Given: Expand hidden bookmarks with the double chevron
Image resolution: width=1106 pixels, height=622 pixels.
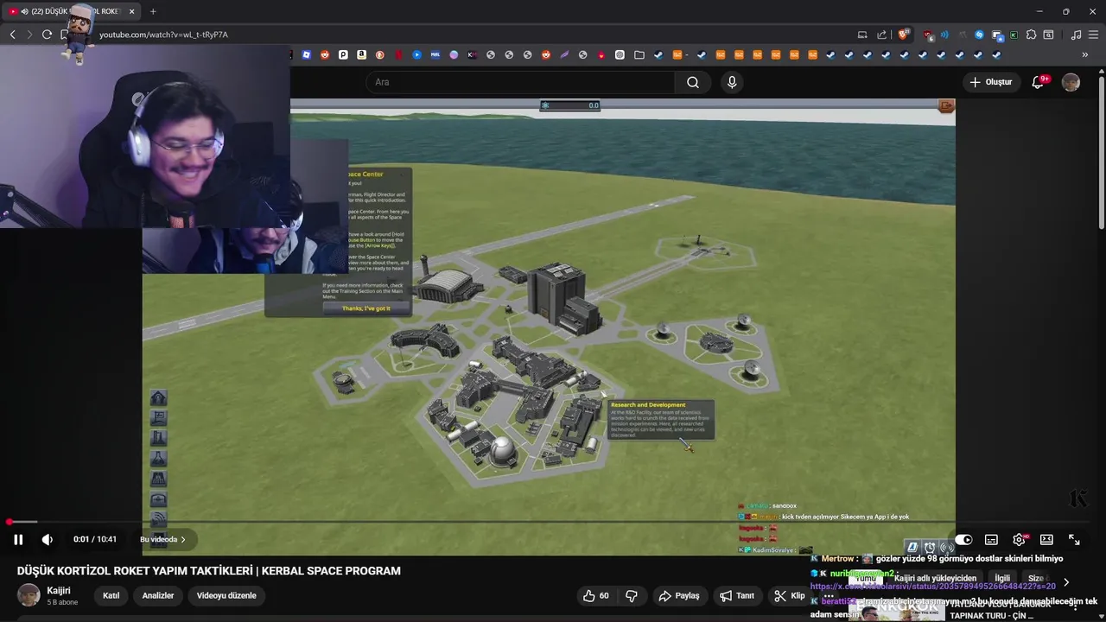Looking at the screenshot, I should (1085, 54).
